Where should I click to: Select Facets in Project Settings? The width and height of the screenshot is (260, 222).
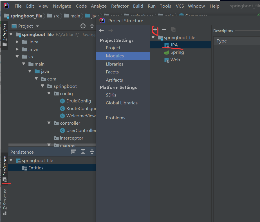click(112, 72)
